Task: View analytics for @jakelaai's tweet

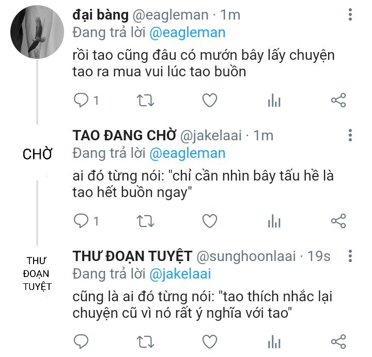Action: point(274,221)
